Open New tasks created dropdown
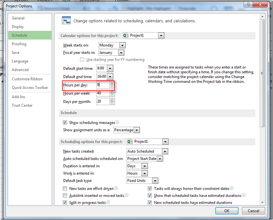The width and height of the screenshot is (273, 220). click(165, 151)
